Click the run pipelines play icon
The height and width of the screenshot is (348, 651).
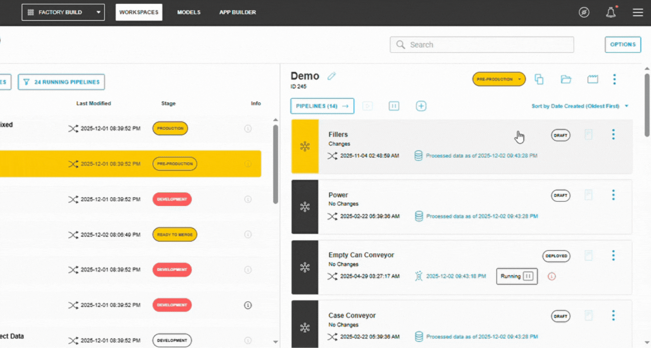tap(368, 106)
